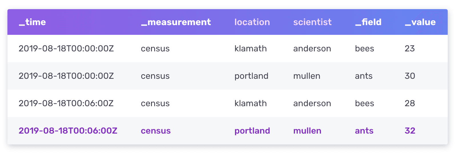458x157 pixels.
Task: Select the value 28 cell
Action: (x=410, y=103)
